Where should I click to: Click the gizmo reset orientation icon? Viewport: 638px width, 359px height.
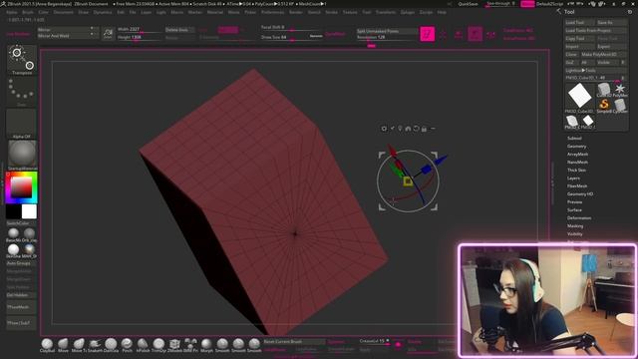pyautogui.click(x=416, y=129)
